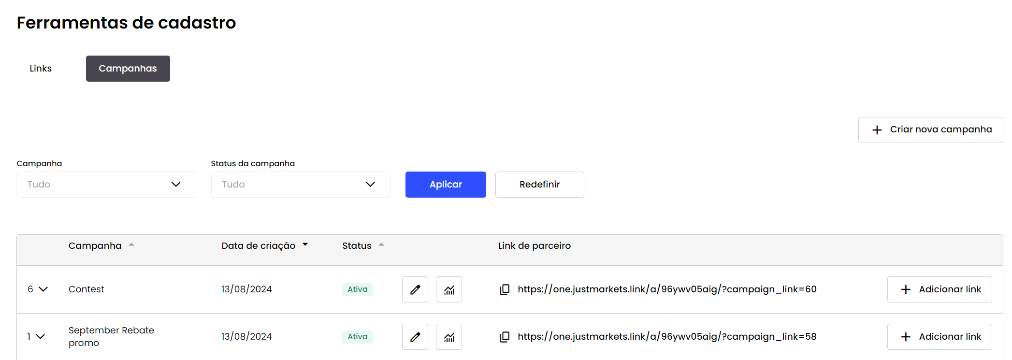Click the Redefinir button

(x=540, y=185)
